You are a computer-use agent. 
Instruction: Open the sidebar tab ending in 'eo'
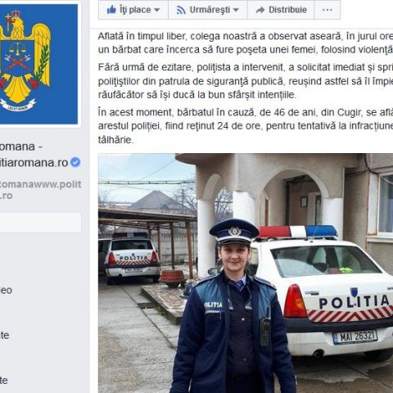pos(6,290)
